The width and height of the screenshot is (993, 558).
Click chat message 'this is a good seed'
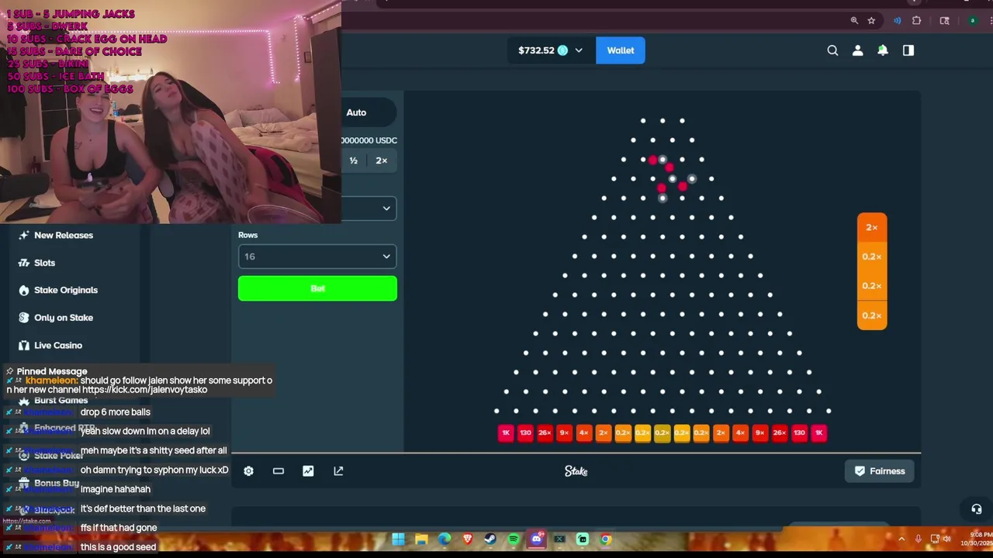coord(118,547)
